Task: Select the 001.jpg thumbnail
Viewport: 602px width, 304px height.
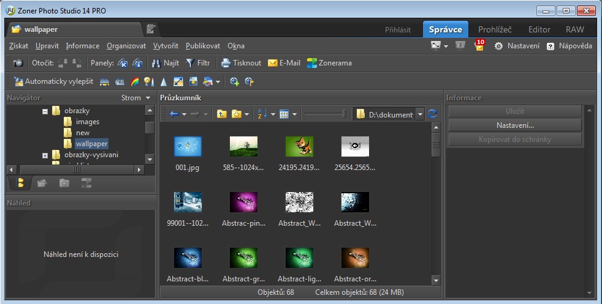Action: (x=188, y=147)
